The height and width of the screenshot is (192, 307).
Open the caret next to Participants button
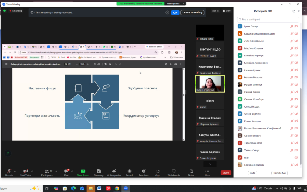(x=56, y=171)
